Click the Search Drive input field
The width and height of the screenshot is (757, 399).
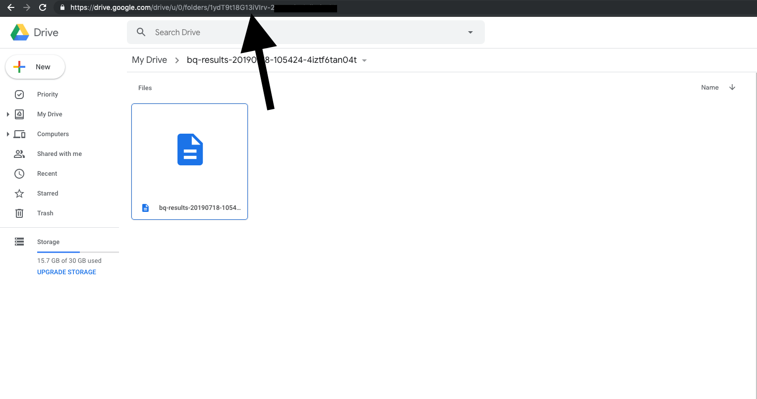click(305, 32)
